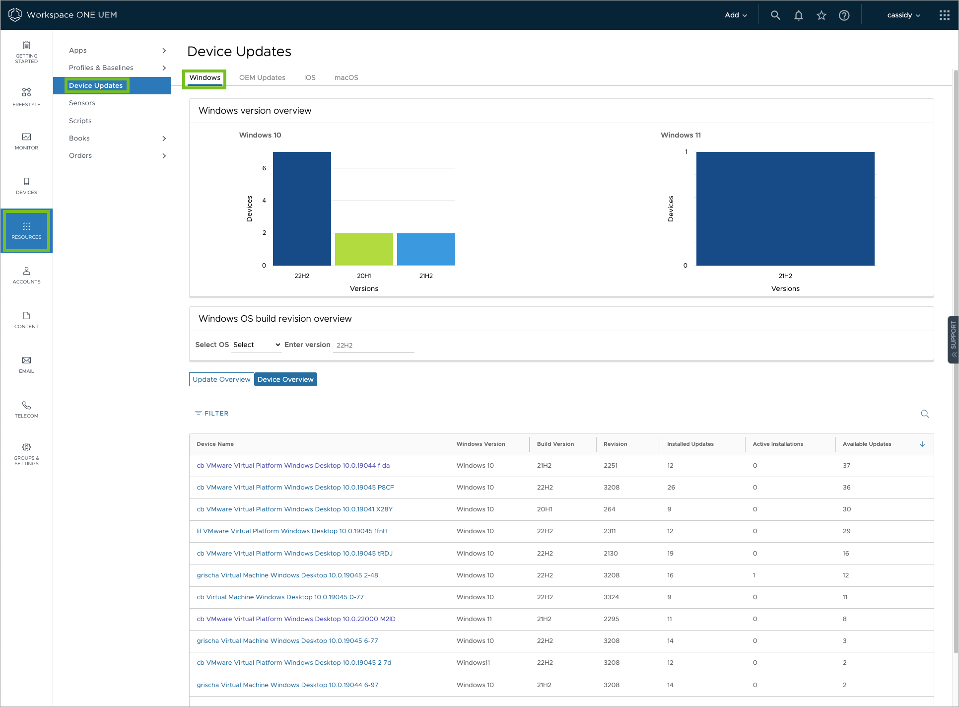959x707 pixels.
Task: Open grischa device link ending 2-48
Action: (x=287, y=575)
